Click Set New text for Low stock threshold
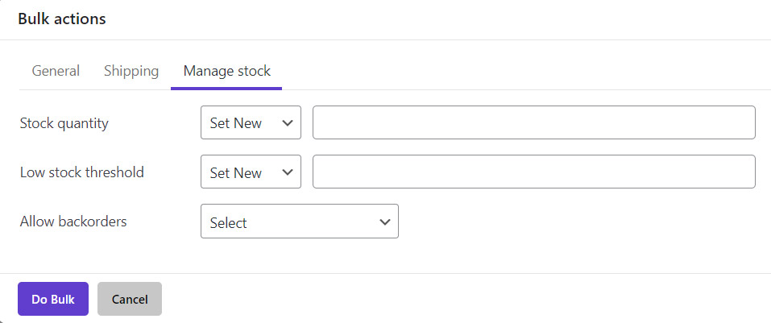This screenshot has width=771, height=323. (236, 172)
